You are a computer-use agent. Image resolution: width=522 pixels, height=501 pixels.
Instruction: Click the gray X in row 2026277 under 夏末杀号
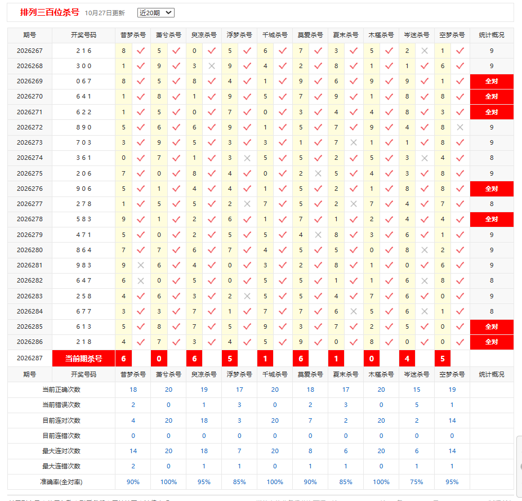(354, 204)
